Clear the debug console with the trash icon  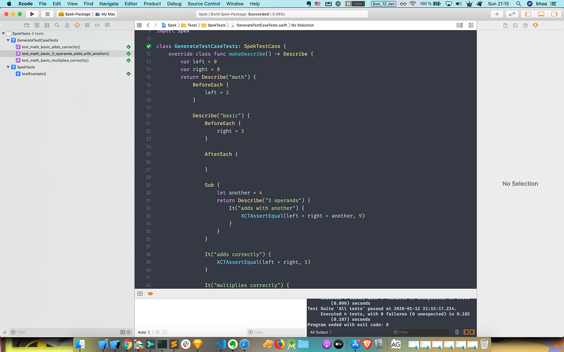click(x=456, y=332)
